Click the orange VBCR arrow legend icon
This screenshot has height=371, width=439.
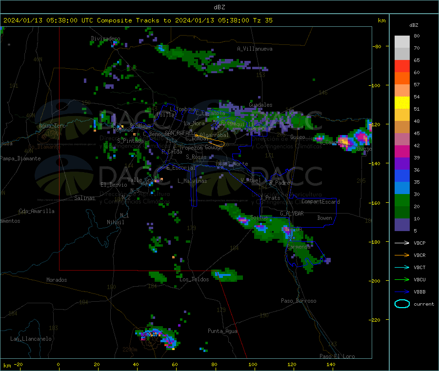pyautogui.click(x=402, y=255)
